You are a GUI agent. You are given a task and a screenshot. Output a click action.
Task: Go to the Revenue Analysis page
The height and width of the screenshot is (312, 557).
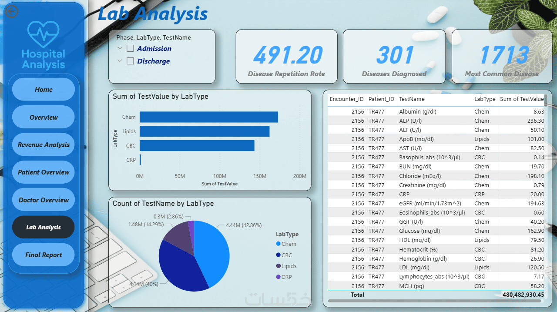point(44,145)
